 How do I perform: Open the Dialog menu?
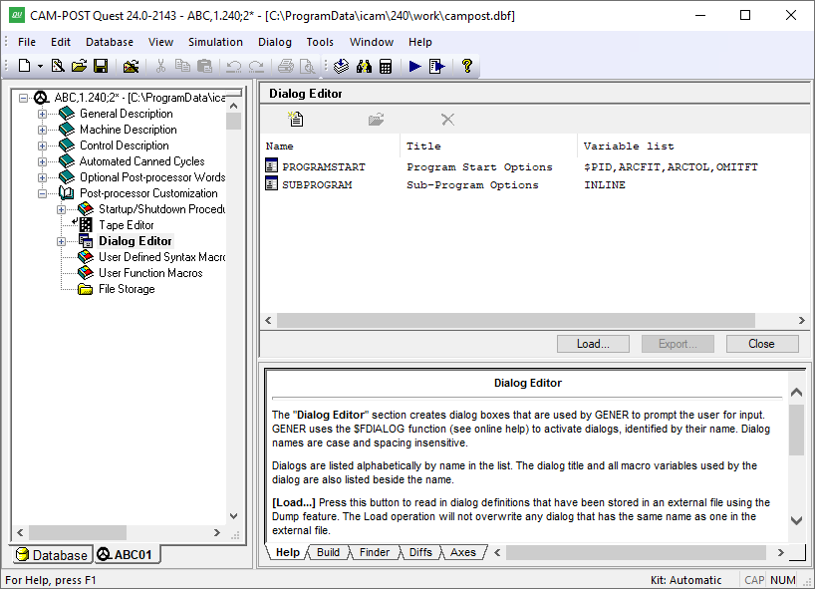click(275, 42)
